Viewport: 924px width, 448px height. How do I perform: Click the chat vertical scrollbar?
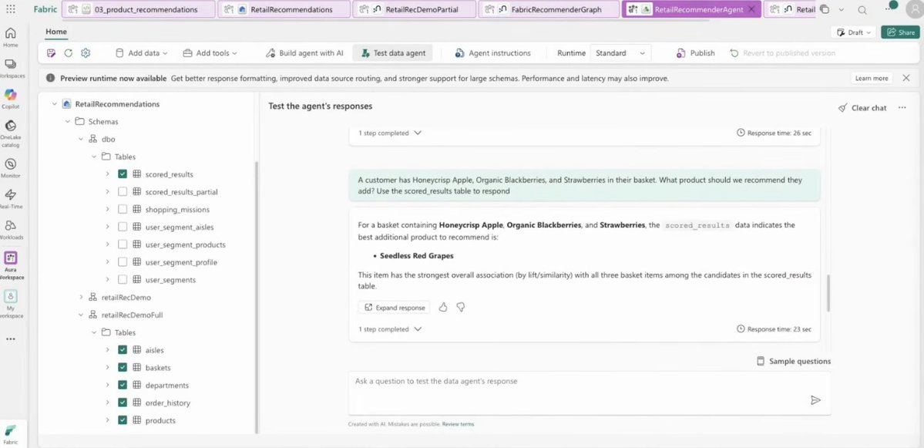(828, 293)
